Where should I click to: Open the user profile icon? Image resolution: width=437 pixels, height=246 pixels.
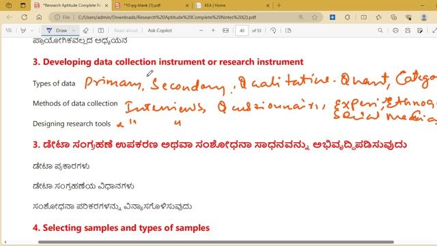pos(424,17)
